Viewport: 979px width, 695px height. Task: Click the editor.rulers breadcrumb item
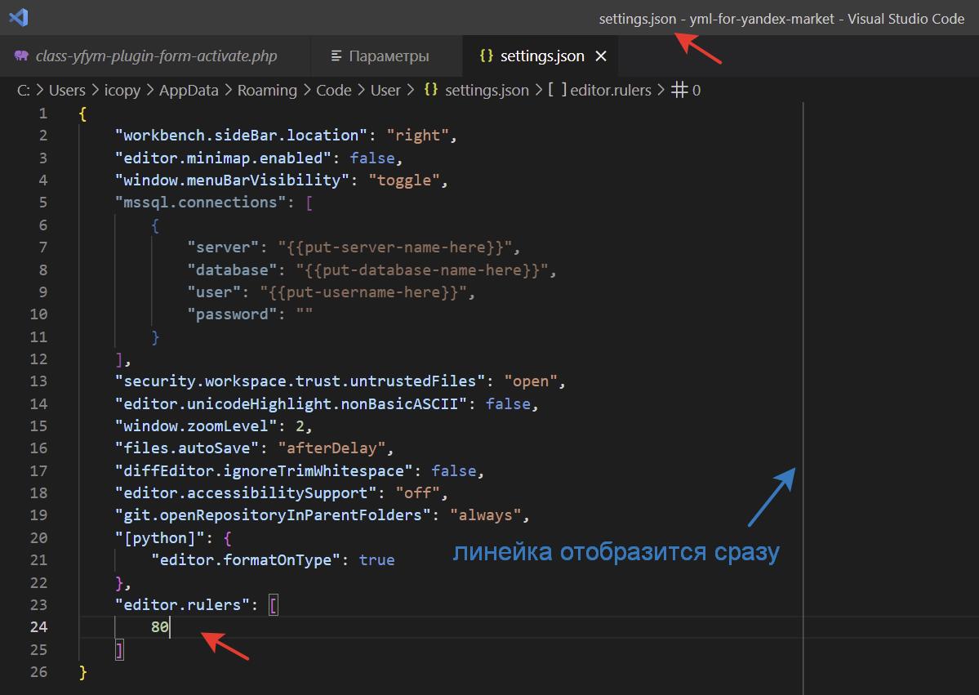610,91
